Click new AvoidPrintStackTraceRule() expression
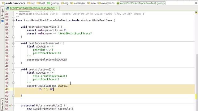Screen dimensions: 198x111 (50, 109)
